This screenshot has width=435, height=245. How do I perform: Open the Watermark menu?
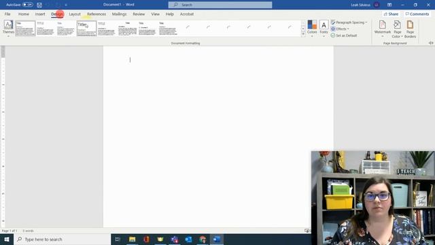382,29
